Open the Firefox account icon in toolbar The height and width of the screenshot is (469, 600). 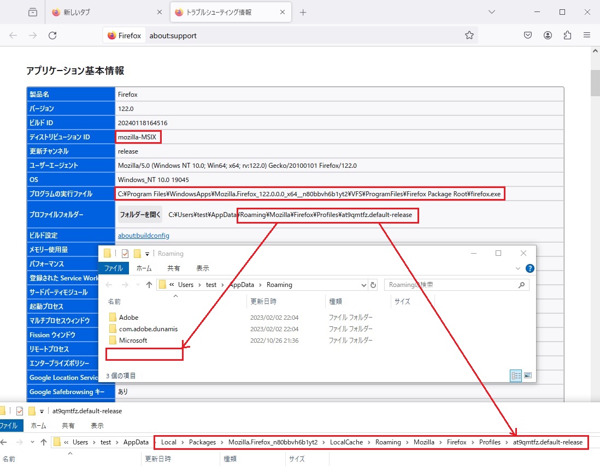(548, 36)
